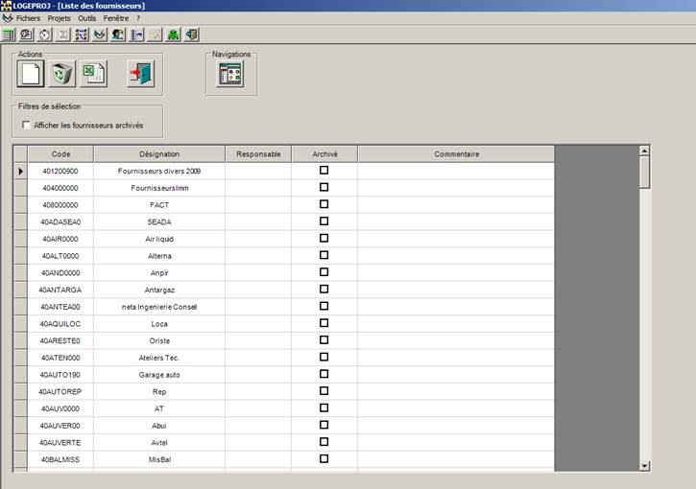
Task: Enable 'Afficher les fournisseurs archivés' checkbox
Action: pyautogui.click(x=26, y=125)
